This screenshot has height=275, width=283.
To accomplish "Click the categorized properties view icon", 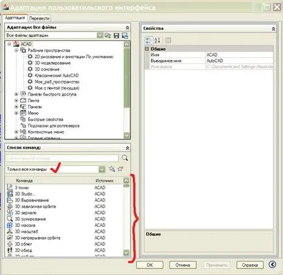I will pos(149,40).
